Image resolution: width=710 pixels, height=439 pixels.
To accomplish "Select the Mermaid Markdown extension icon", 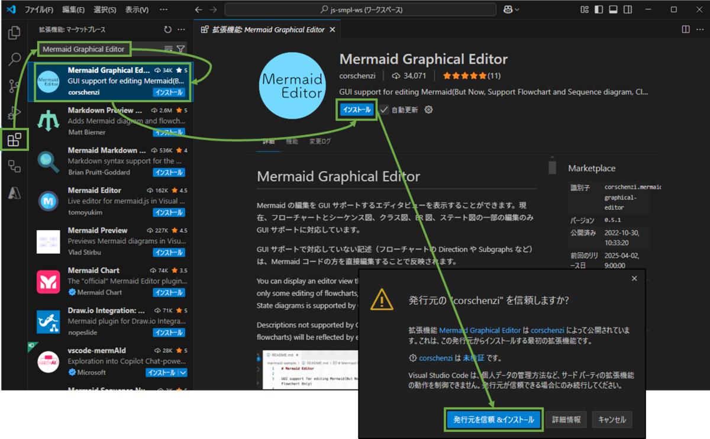I will pyautogui.click(x=48, y=160).
